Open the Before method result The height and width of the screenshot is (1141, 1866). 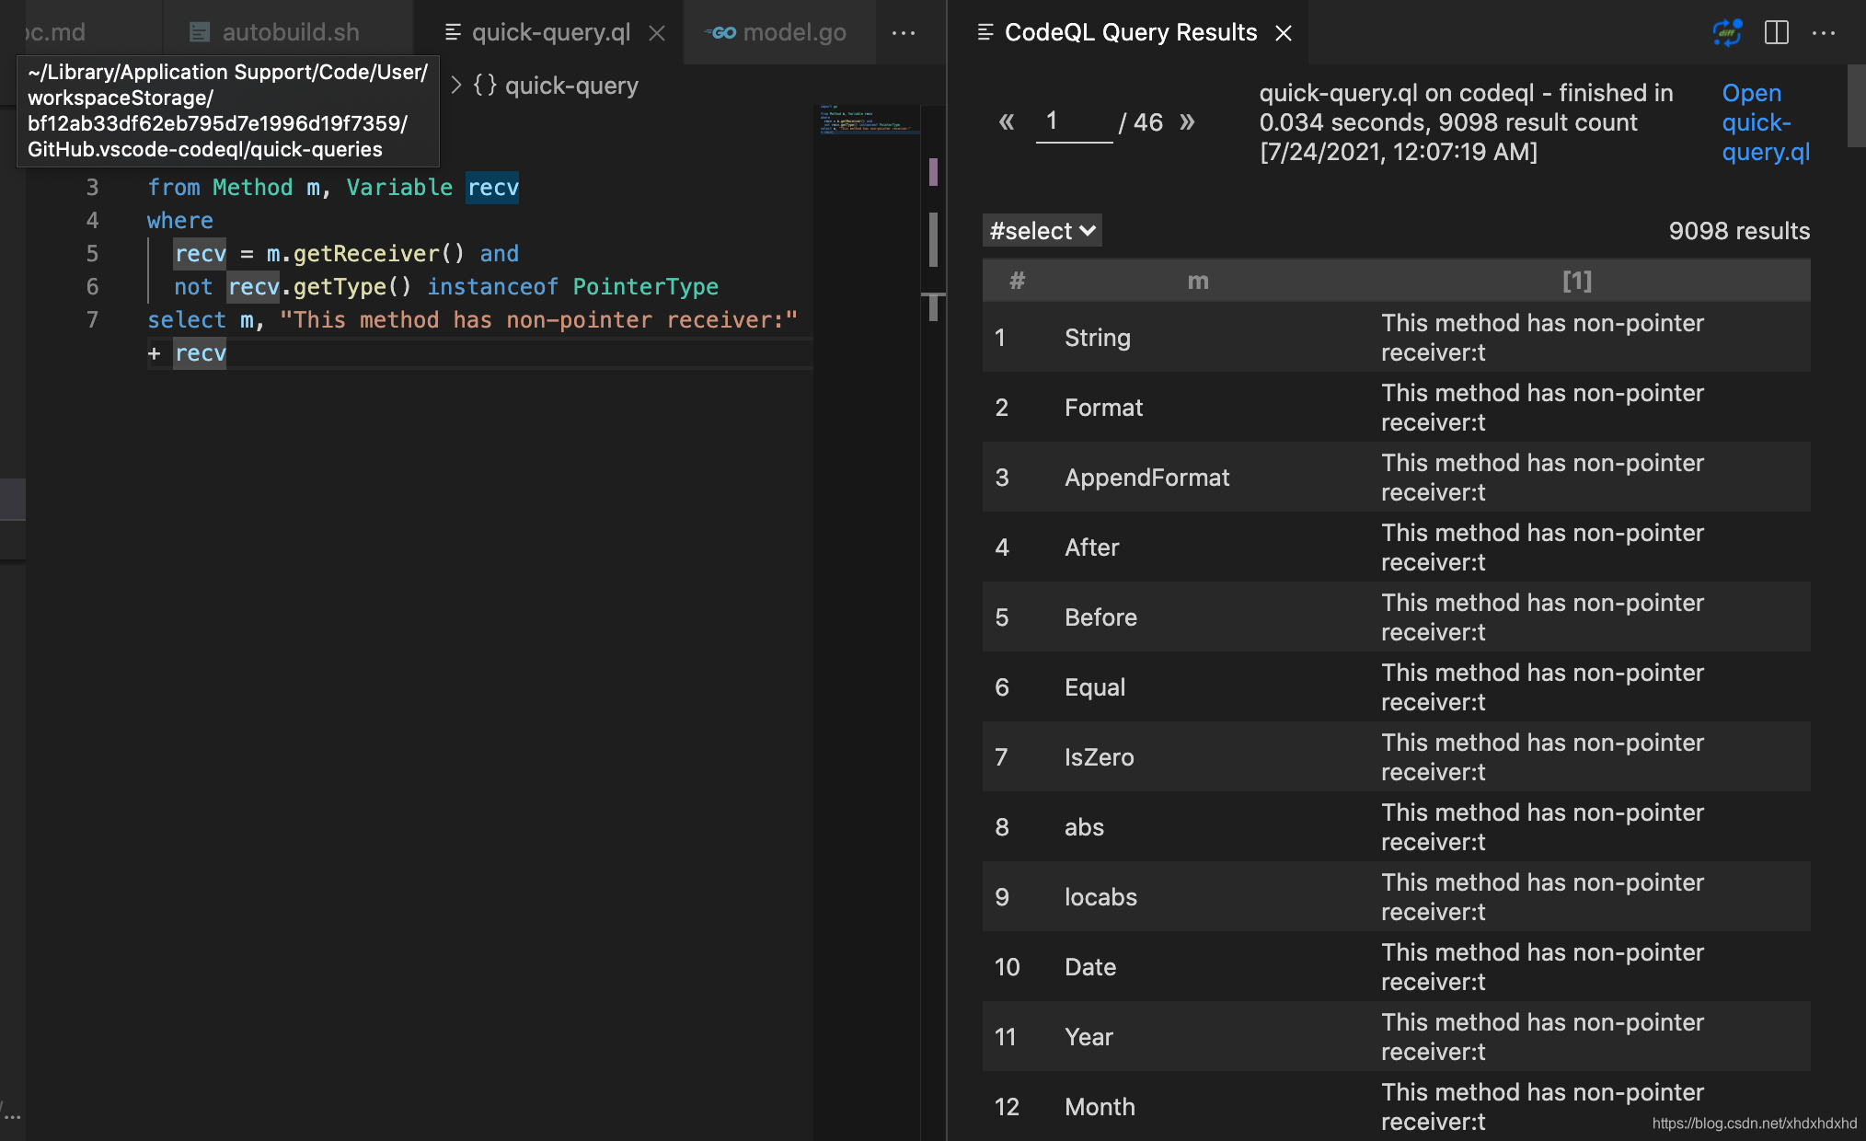[x=1100, y=617]
